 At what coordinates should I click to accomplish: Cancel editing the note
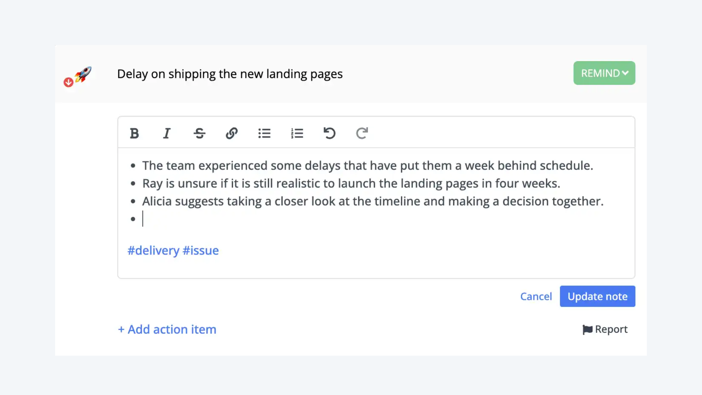536,296
